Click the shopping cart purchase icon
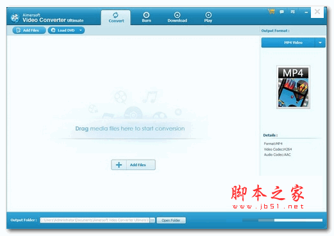 (271, 12)
